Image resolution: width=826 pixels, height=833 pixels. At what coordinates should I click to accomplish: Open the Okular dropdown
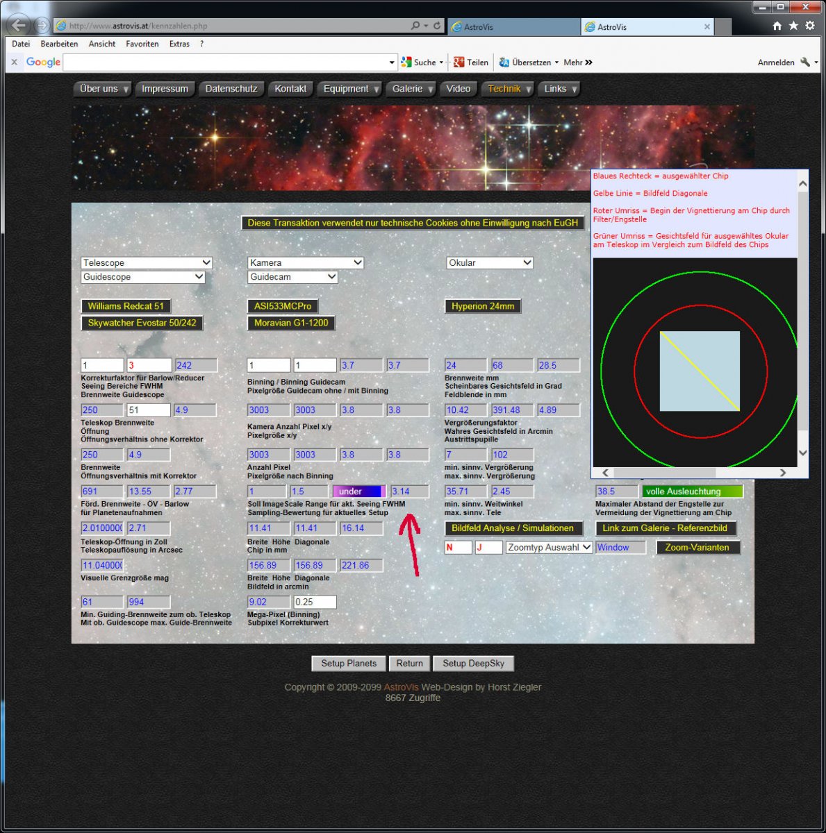tap(490, 262)
